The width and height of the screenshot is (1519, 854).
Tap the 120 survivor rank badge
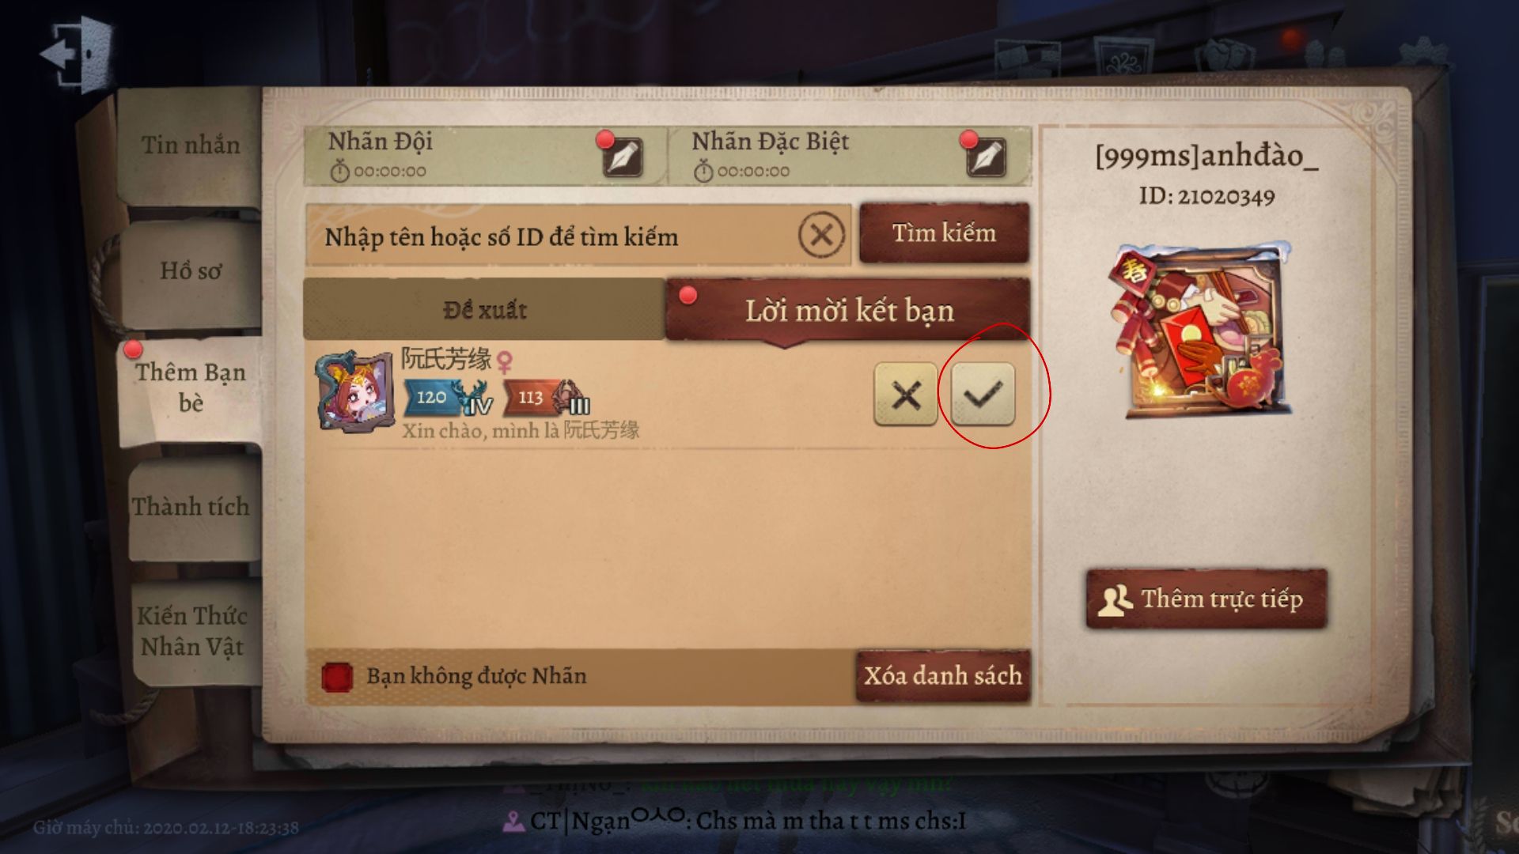coord(448,397)
